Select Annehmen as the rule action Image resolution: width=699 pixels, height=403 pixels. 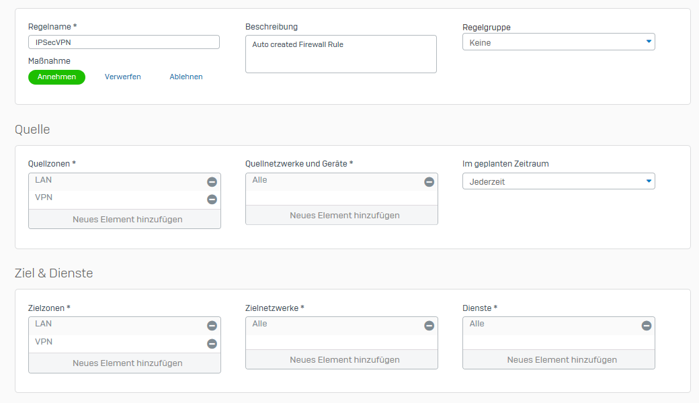[x=56, y=77]
